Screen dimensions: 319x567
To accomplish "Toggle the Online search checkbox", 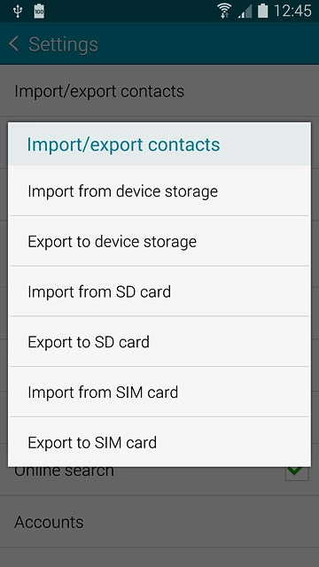I will pos(297,471).
